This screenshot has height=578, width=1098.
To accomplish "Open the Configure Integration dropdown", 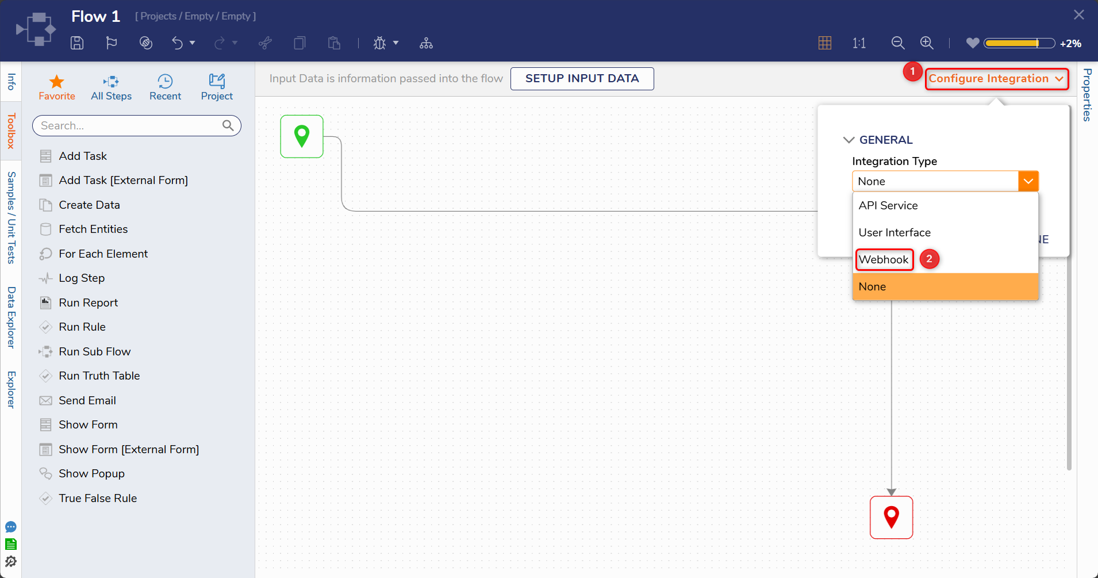I will click(x=996, y=79).
